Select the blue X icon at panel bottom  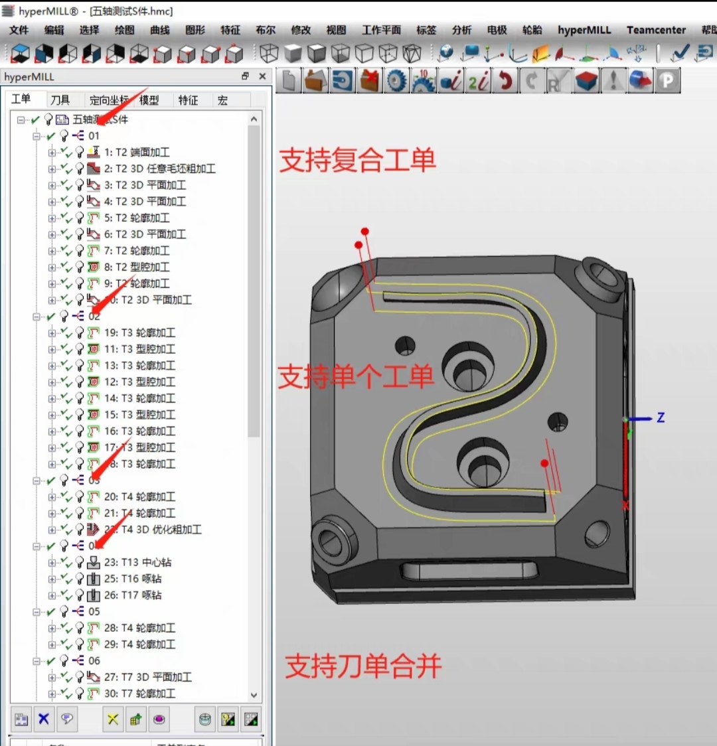pos(42,719)
